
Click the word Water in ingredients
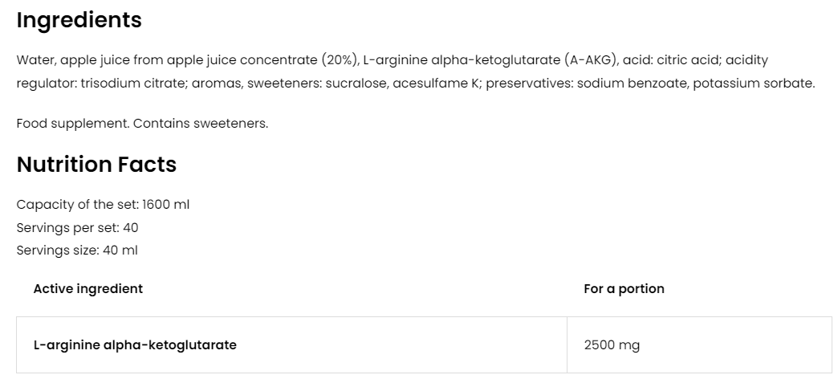click(35, 60)
